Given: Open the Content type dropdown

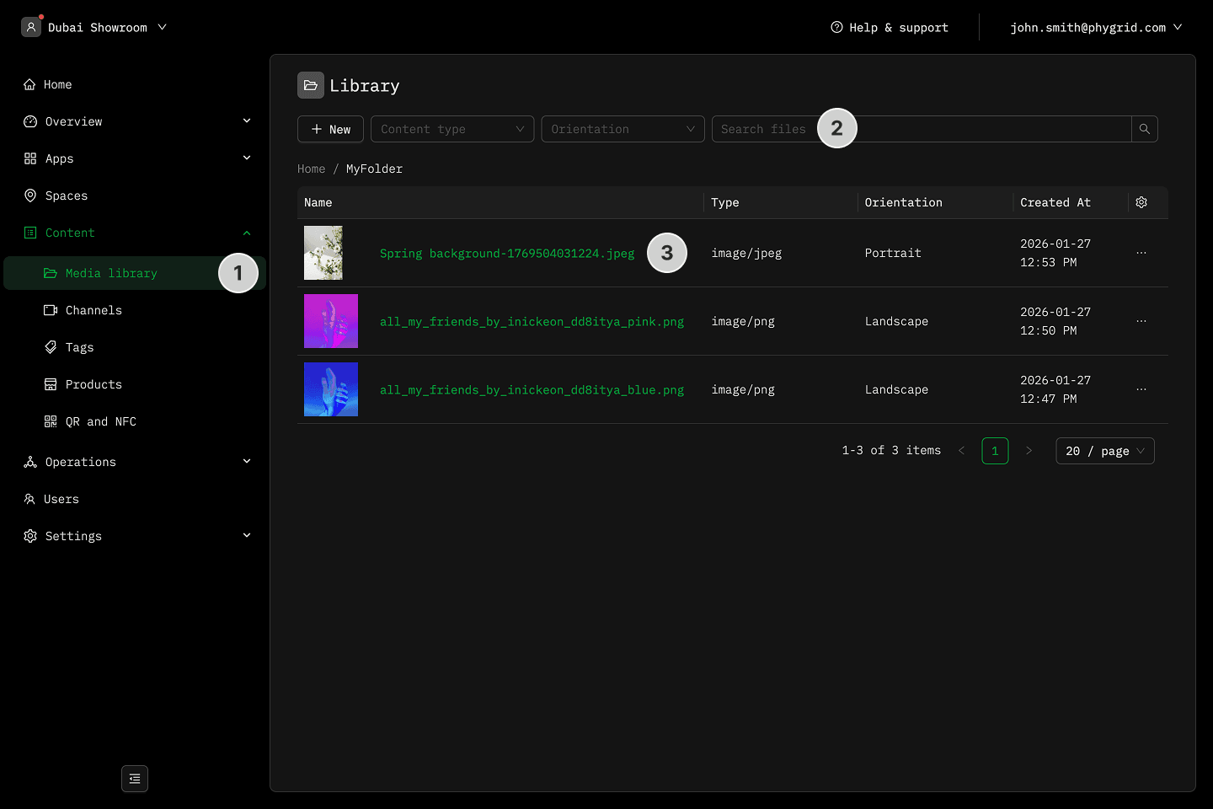Looking at the screenshot, I should pyautogui.click(x=452, y=129).
